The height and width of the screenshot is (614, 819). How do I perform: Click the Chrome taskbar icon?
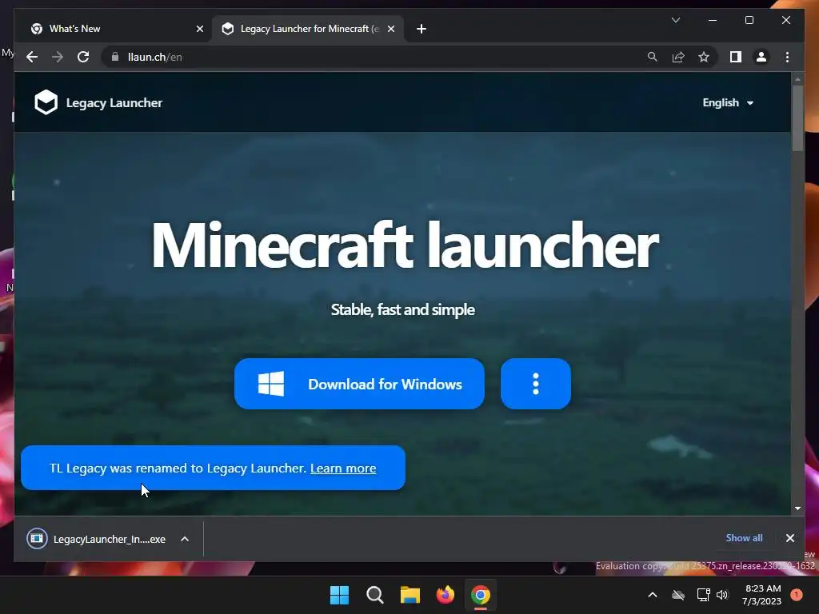[481, 595]
